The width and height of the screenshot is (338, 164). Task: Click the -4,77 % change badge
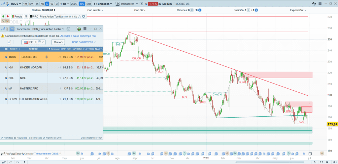(152, 4)
